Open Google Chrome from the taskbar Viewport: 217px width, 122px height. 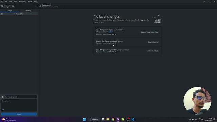pyautogui.click(x=113, y=119)
